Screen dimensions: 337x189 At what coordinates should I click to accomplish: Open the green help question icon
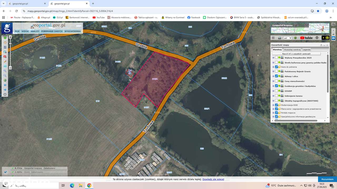click(x=295, y=38)
